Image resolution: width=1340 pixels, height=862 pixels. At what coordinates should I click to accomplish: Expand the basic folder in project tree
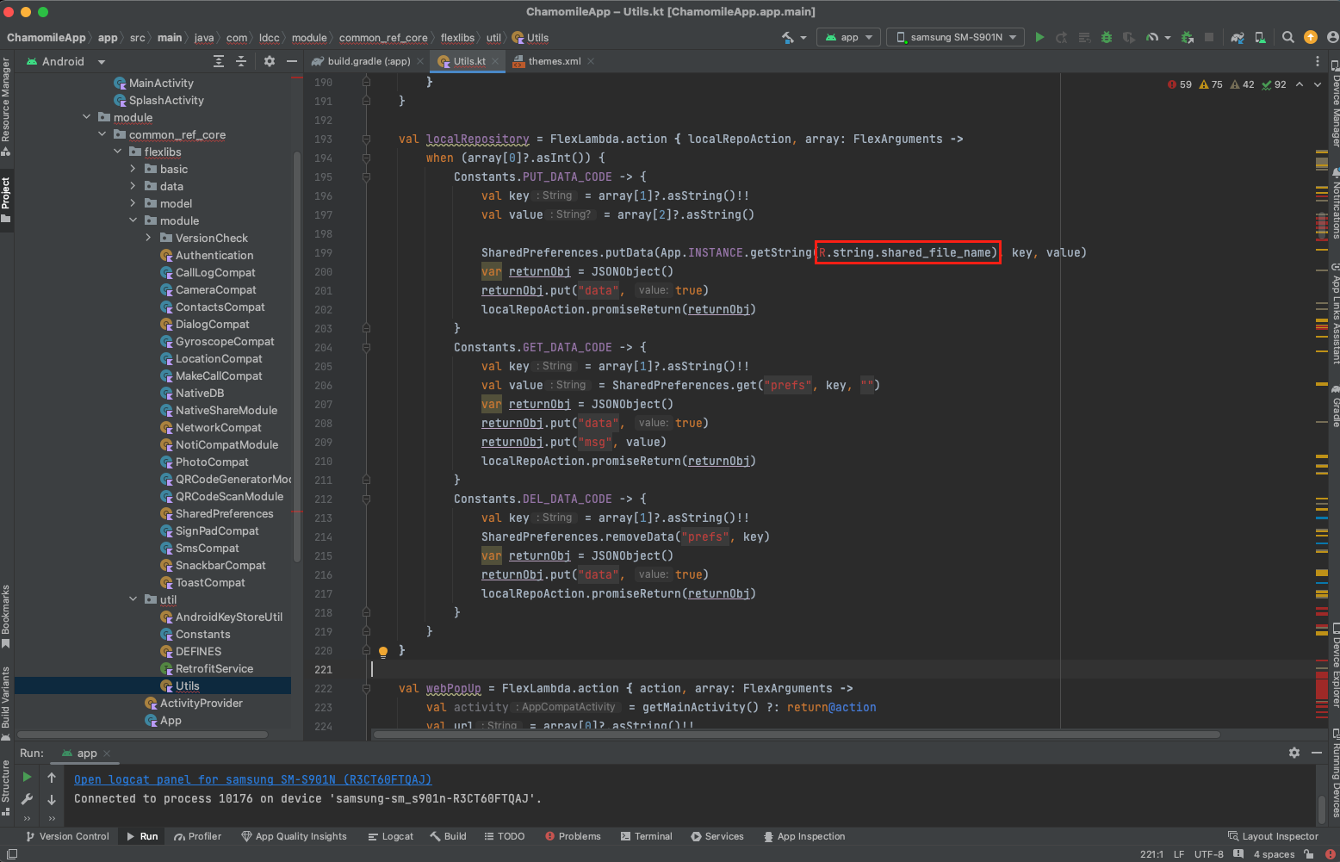(x=133, y=170)
